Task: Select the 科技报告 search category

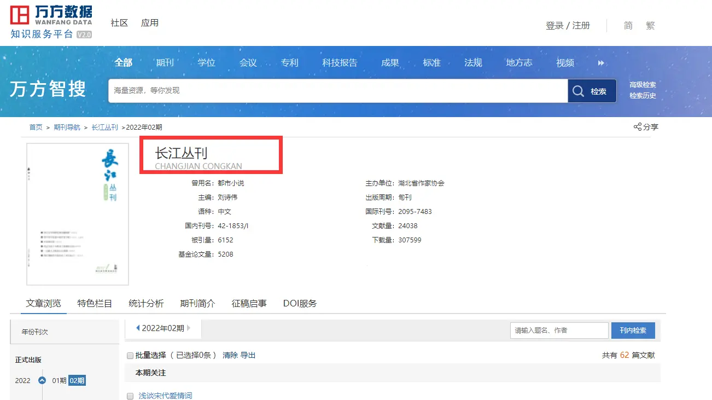Action: click(340, 62)
